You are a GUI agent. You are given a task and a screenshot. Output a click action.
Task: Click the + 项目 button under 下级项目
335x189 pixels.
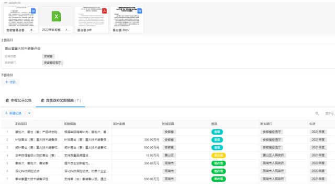tap(10, 82)
